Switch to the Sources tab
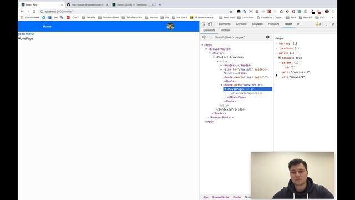Screen dimensions: 355x200 tap(257, 24)
